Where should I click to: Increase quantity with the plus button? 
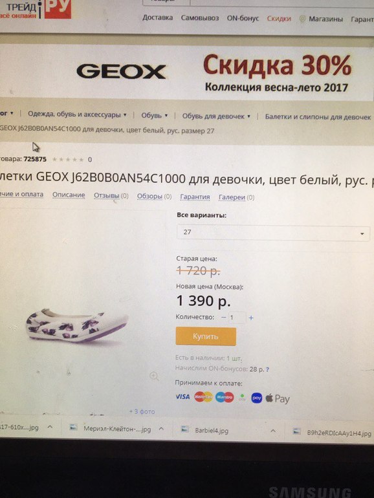click(251, 318)
